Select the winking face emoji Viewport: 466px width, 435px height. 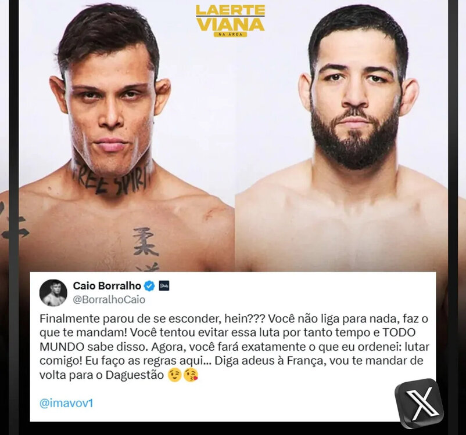point(175,375)
